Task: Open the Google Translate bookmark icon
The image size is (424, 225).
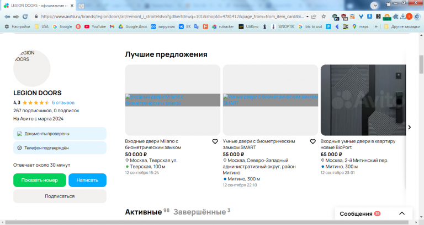Action: (x=197, y=26)
